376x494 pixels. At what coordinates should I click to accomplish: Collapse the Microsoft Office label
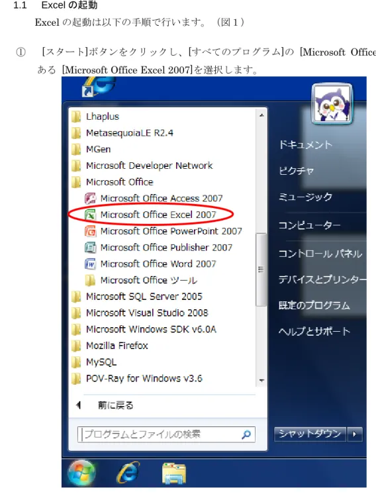tap(120, 182)
